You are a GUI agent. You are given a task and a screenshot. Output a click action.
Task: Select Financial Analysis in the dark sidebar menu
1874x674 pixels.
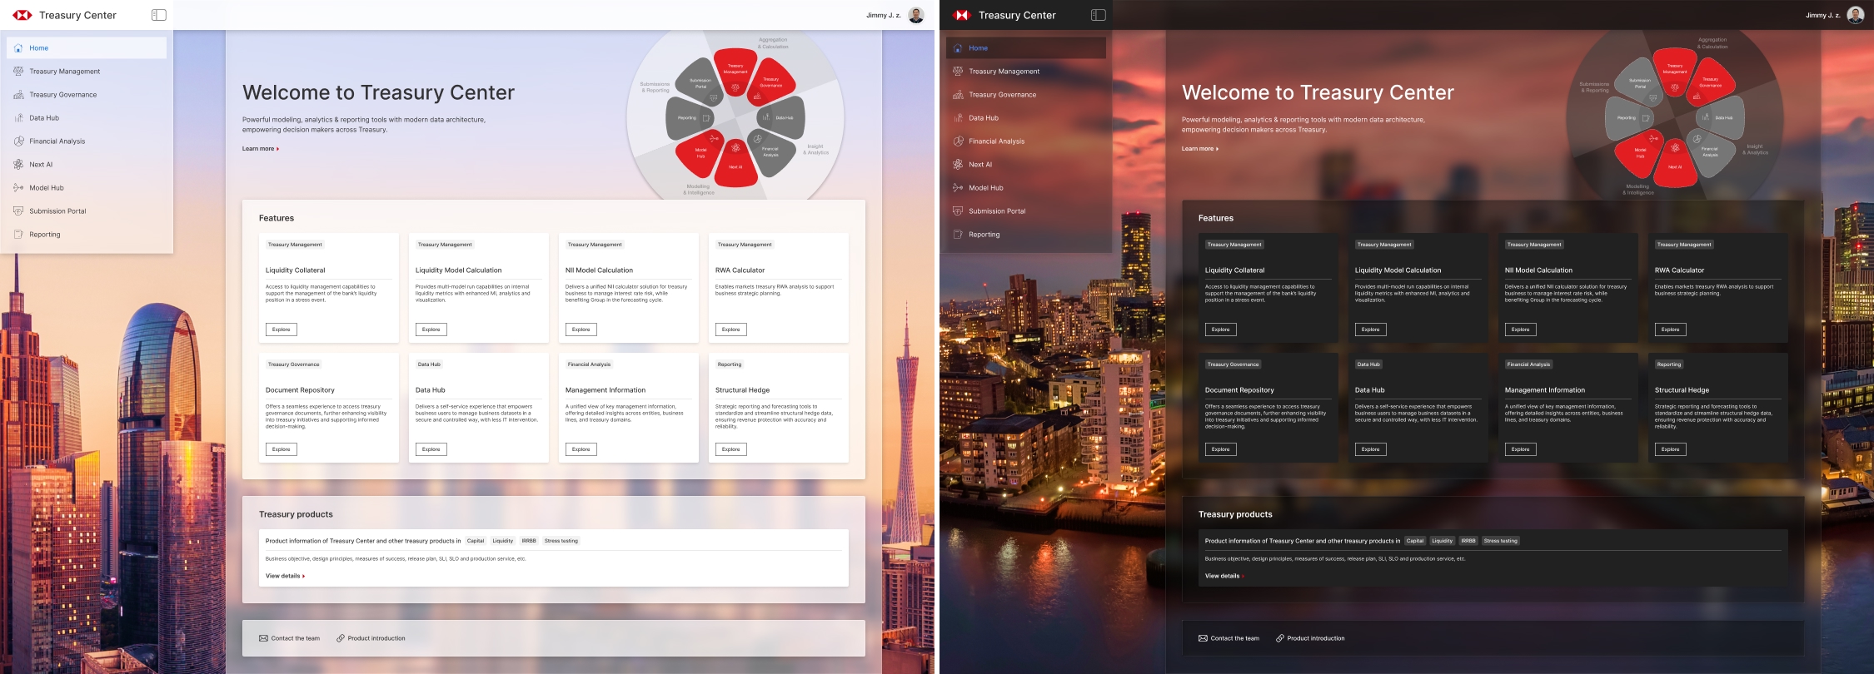997,141
